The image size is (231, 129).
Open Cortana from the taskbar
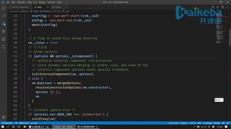(13, 126)
